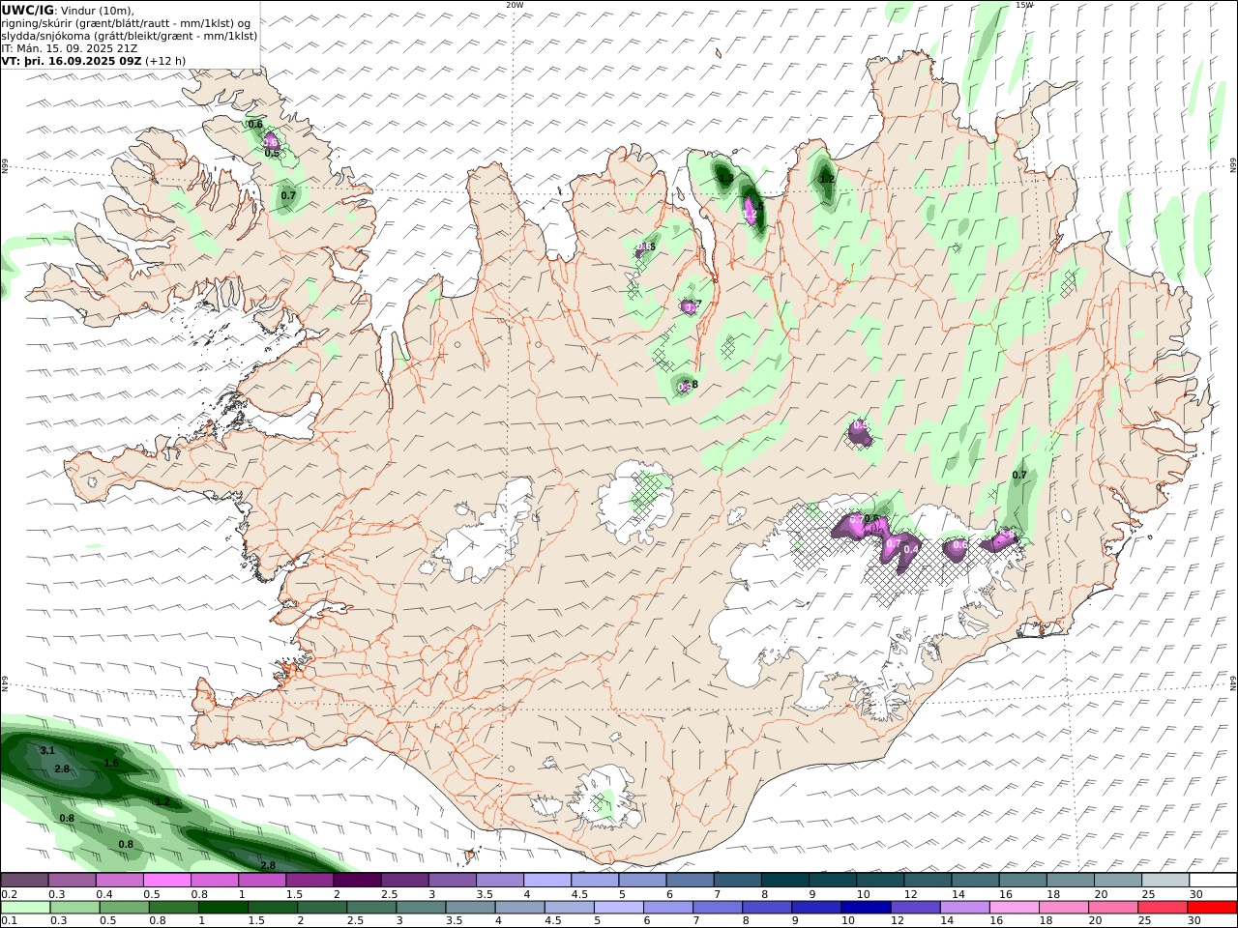Click the 'rigning/skúrir' legend description line
This screenshot has width=1238, height=928.
127,23
